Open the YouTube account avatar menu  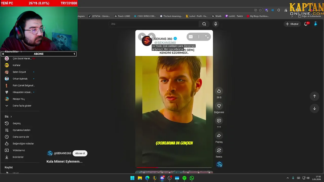coord(316,24)
